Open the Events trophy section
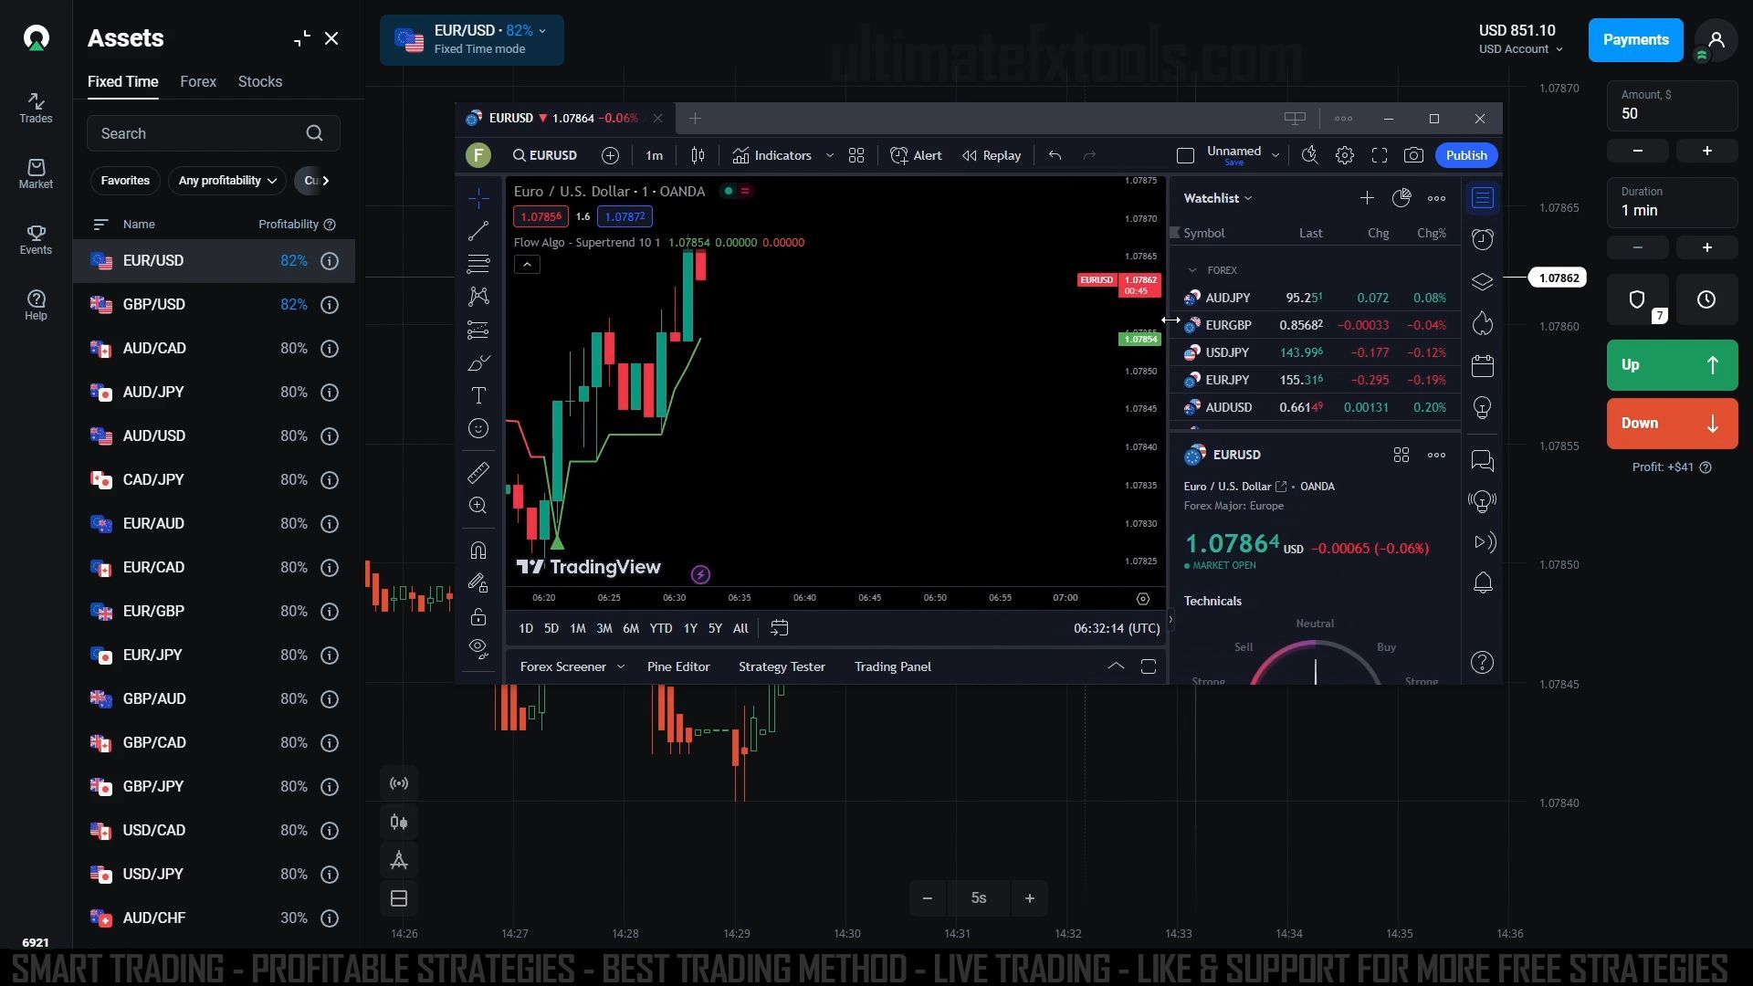 coord(36,239)
